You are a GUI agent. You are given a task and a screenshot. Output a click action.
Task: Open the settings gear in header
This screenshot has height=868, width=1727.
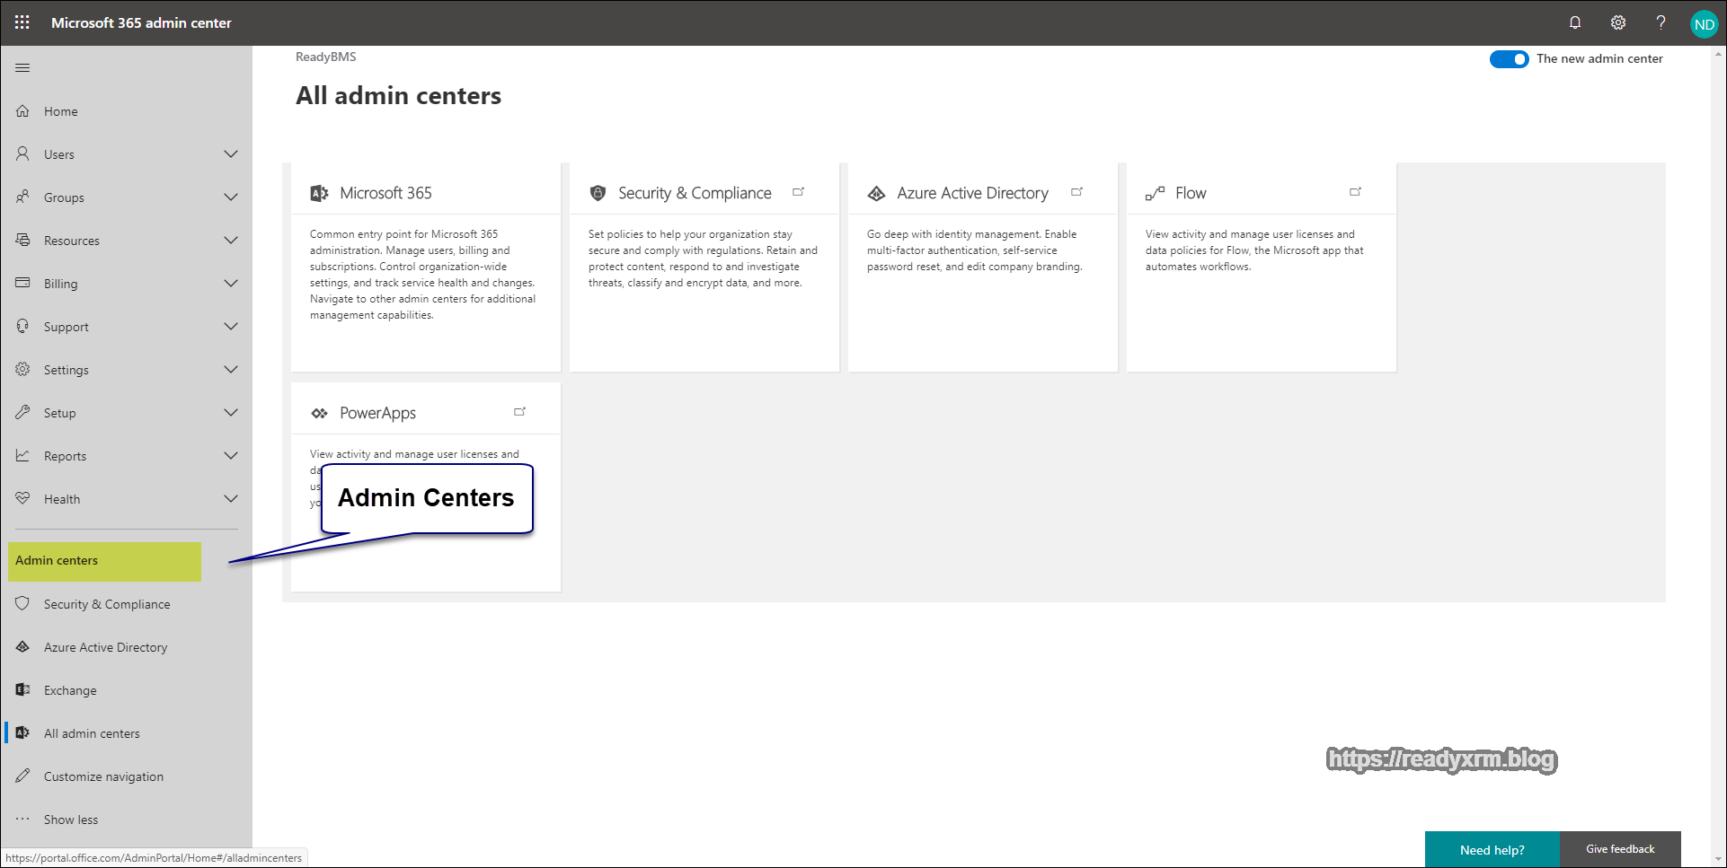tap(1617, 22)
